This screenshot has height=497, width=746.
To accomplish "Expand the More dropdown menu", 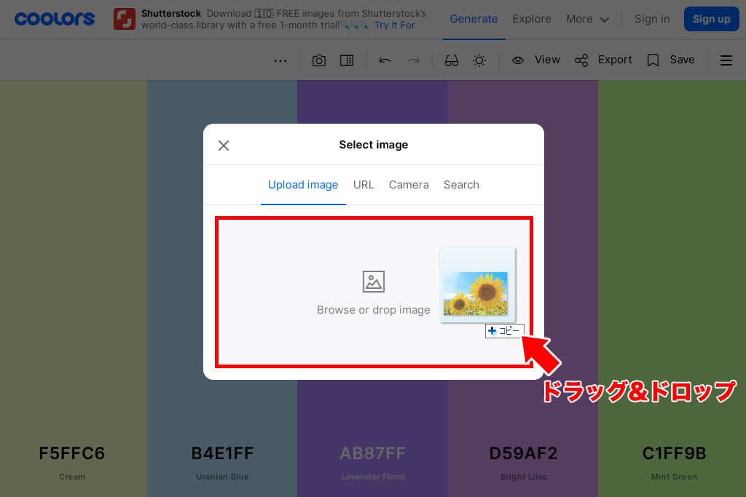I will 587,19.
